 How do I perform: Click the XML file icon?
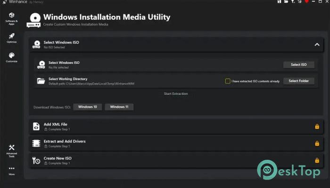click(x=36, y=126)
